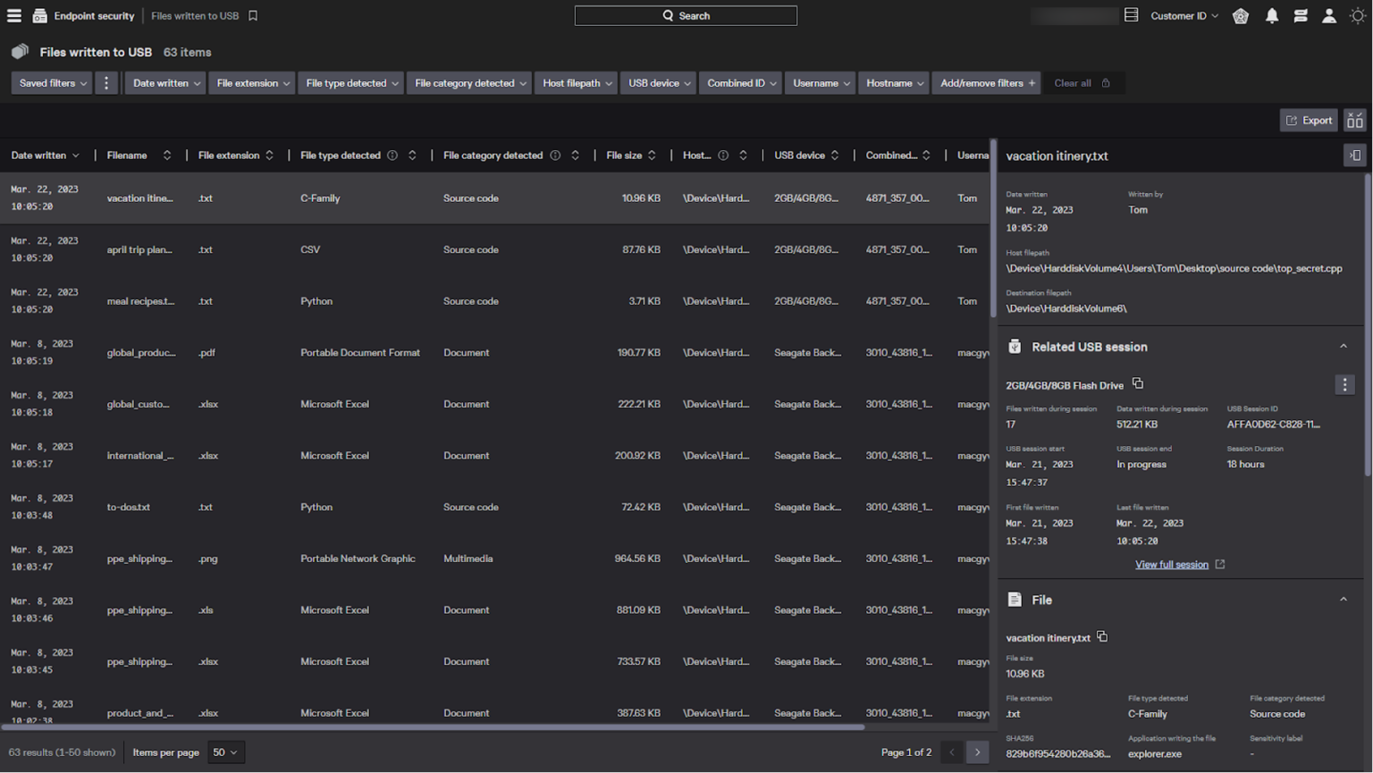Open USB session three-dot actions menu
The width and height of the screenshot is (1373, 773).
coord(1344,385)
